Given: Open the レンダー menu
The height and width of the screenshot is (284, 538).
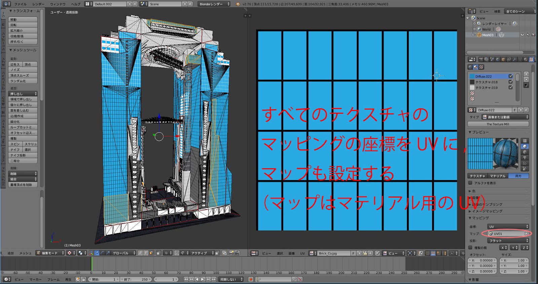Looking at the screenshot, I should click(38, 4).
